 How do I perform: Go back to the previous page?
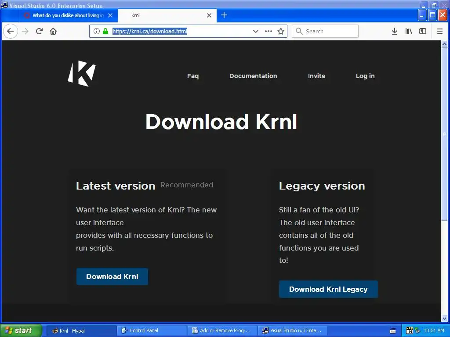click(x=11, y=31)
